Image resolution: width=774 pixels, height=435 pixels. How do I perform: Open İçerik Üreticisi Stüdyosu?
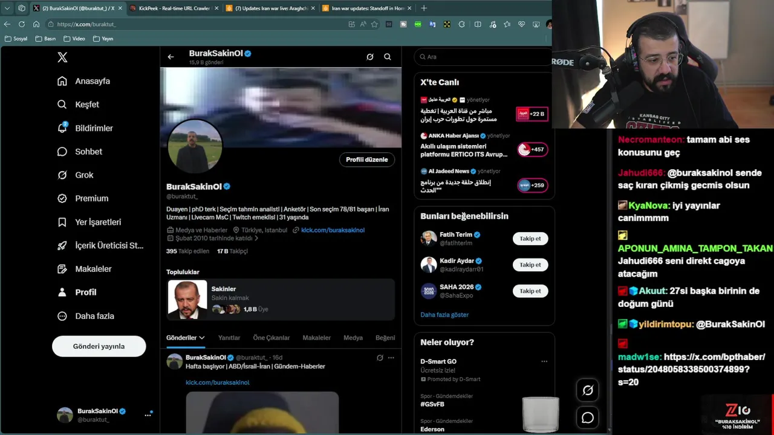click(100, 245)
